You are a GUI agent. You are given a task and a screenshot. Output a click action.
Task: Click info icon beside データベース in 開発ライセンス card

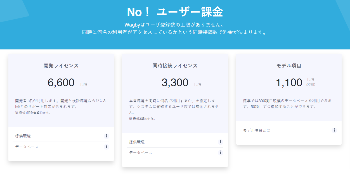(106, 147)
